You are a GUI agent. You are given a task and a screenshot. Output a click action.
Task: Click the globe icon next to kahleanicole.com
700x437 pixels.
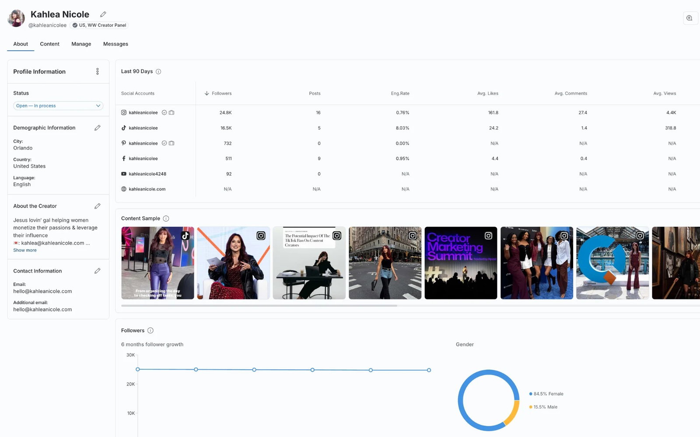124,189
